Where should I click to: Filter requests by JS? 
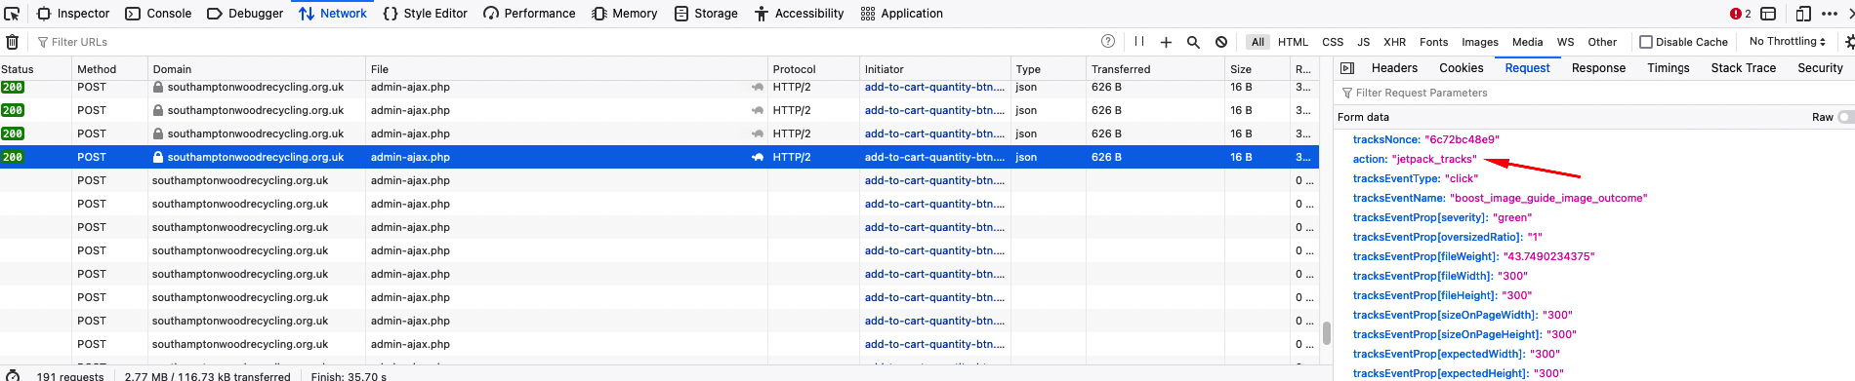point(1363,42)
